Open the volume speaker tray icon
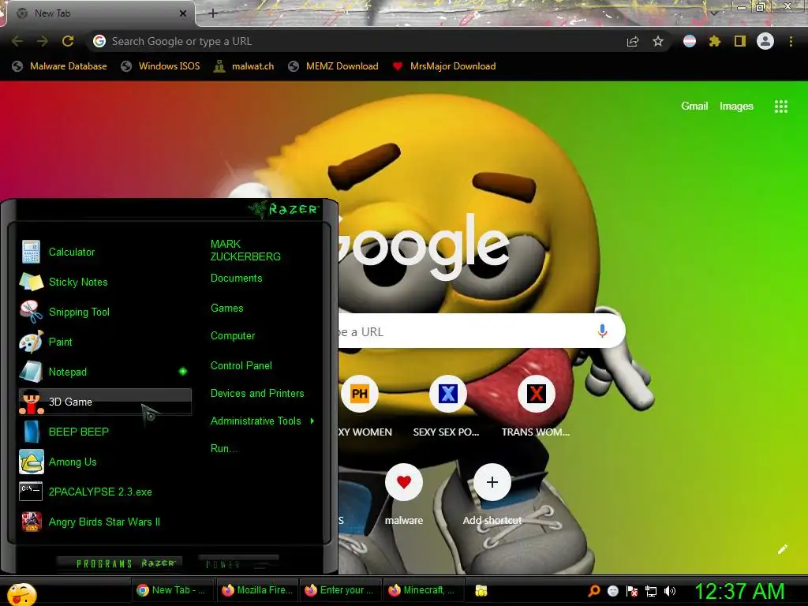The width and height of the screenshot is (808, 606). click(x=670, y=591)
